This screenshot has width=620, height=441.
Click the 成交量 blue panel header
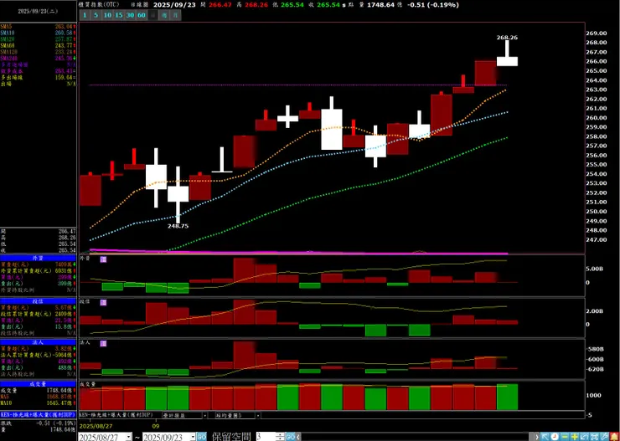39,383
